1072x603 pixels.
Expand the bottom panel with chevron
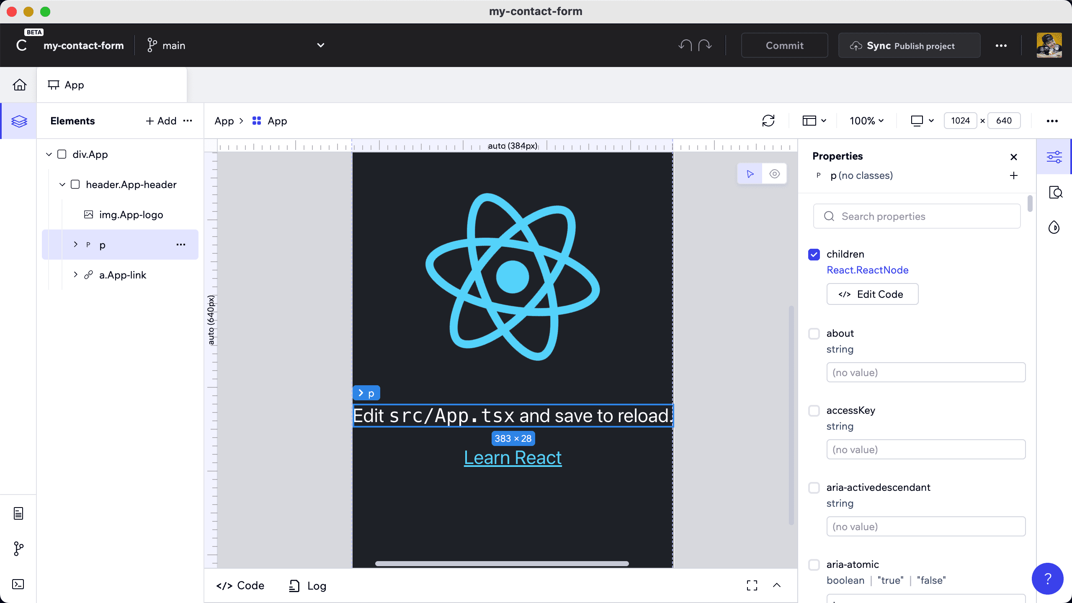point(777,585)
